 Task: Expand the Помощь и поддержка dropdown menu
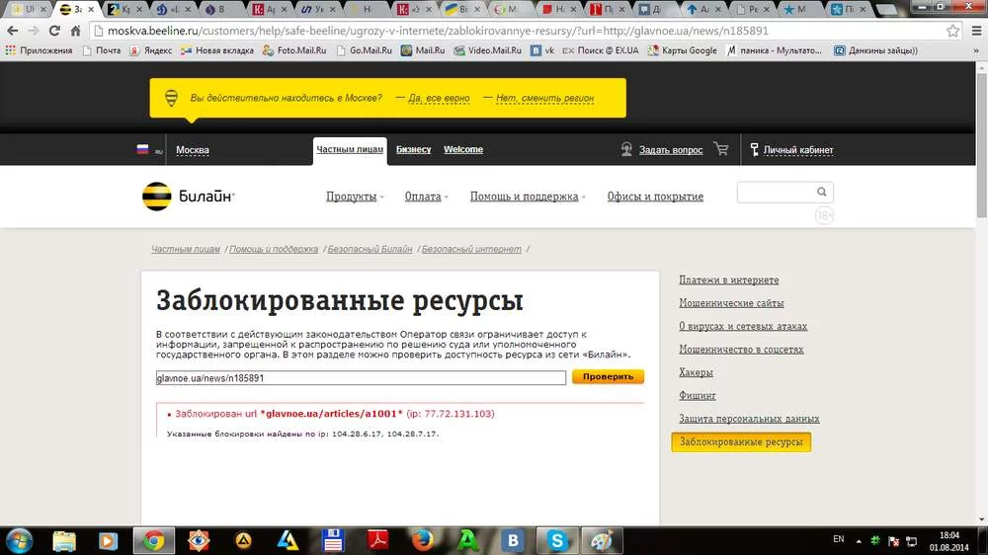pyautogui.click(x=528, y=197)
